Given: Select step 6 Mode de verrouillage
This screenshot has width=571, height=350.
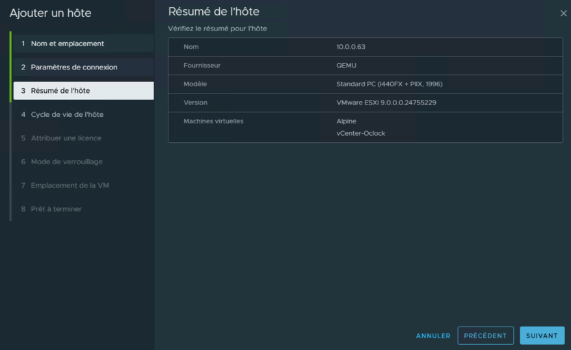Looking at the screenshot, I should pos(66,162).
